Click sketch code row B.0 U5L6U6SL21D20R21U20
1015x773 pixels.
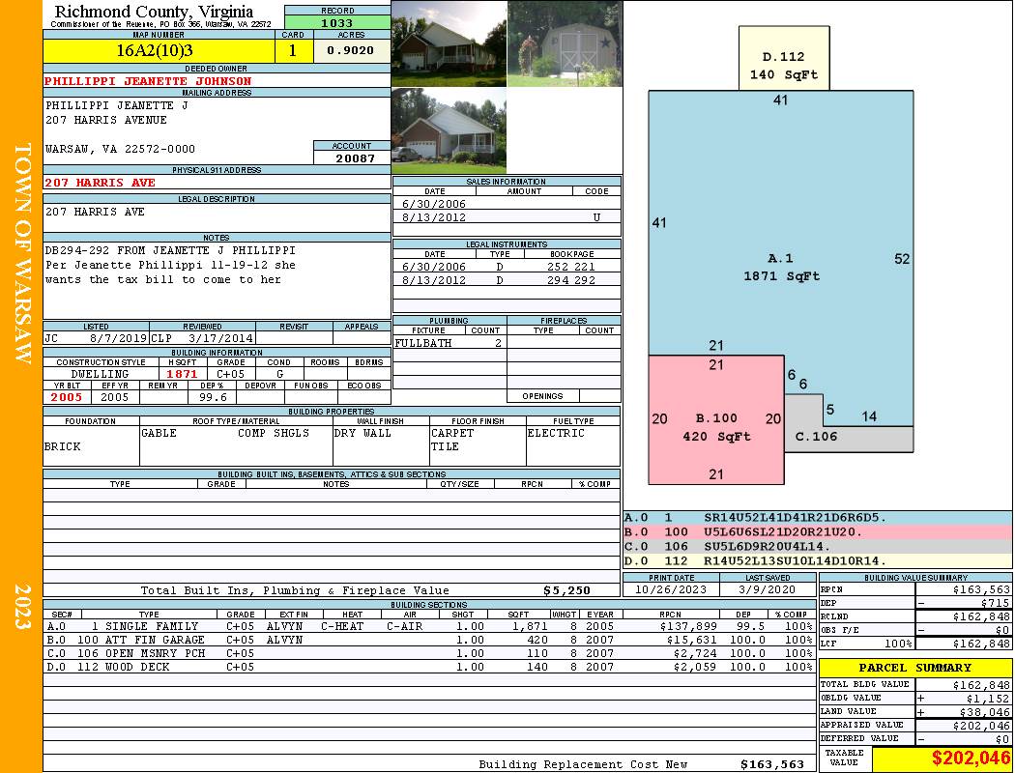[x=817, y=531]
